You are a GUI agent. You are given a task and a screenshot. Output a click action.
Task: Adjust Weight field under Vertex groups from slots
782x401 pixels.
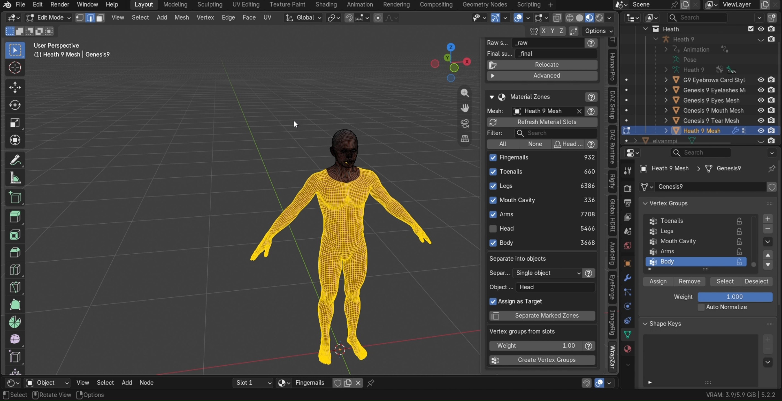coord(536,346)
